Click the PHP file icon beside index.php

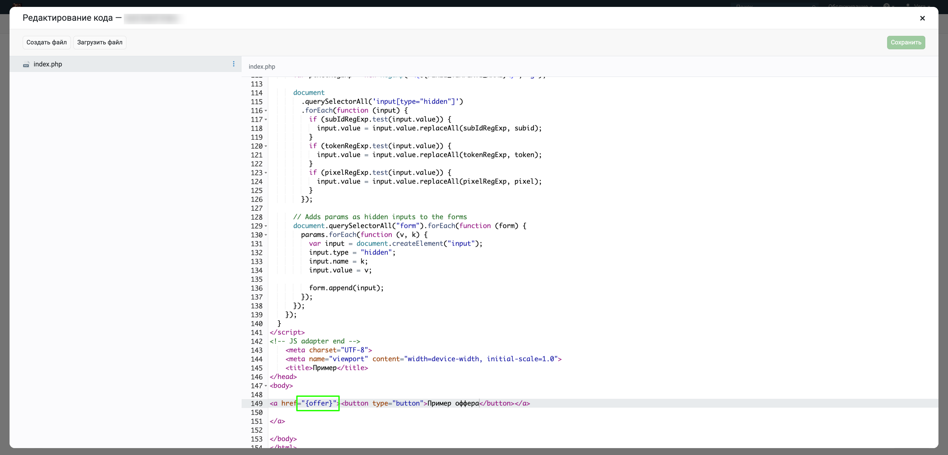(x=26, y=64)
